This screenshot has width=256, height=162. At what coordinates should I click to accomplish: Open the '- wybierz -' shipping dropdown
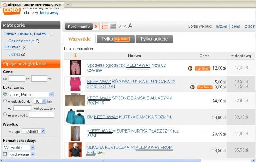[x=34, y=131]
